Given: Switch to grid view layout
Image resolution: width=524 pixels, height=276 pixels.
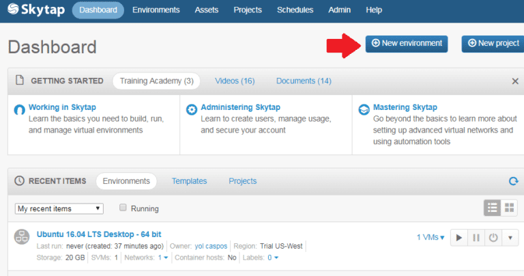Looking at the screenshot, I should pyautogui.click(x=510, y=207).
